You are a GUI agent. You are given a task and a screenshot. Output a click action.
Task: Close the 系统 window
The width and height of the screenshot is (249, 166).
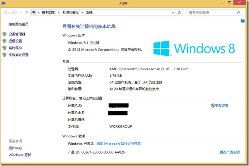pyautogui.click(x=240, y=2)
